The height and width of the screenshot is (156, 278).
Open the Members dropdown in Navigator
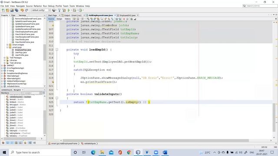point(12,93)
